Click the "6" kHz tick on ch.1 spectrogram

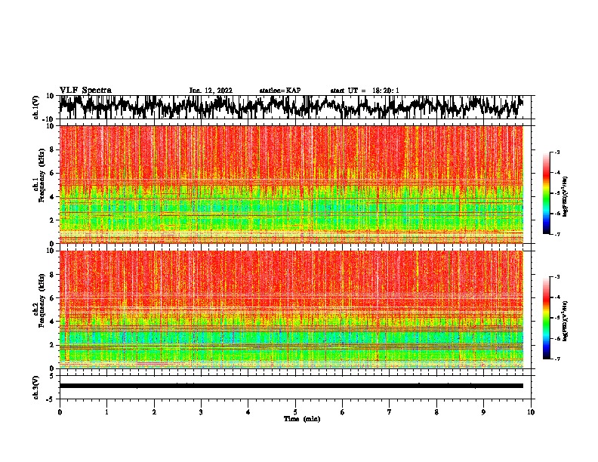click(52, 174)
